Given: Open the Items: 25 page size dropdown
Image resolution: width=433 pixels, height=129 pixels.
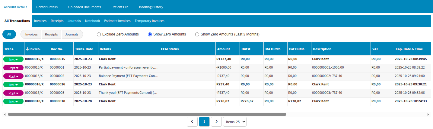Looking at the screenshot, I should tap(235, 121).
